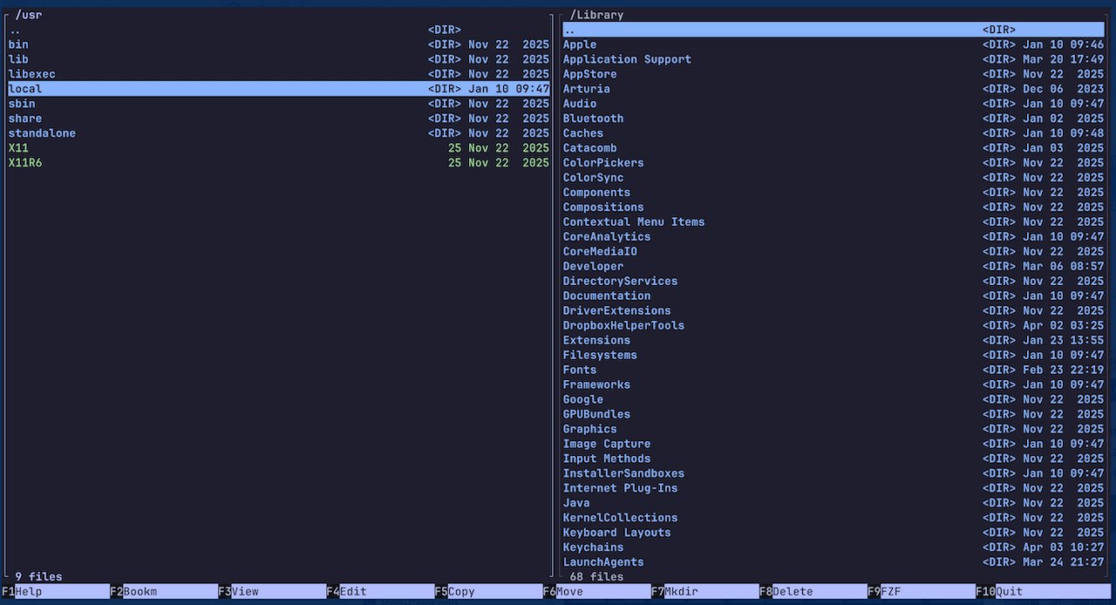
Task: Select the Components folder
Action: pos(834,193)
